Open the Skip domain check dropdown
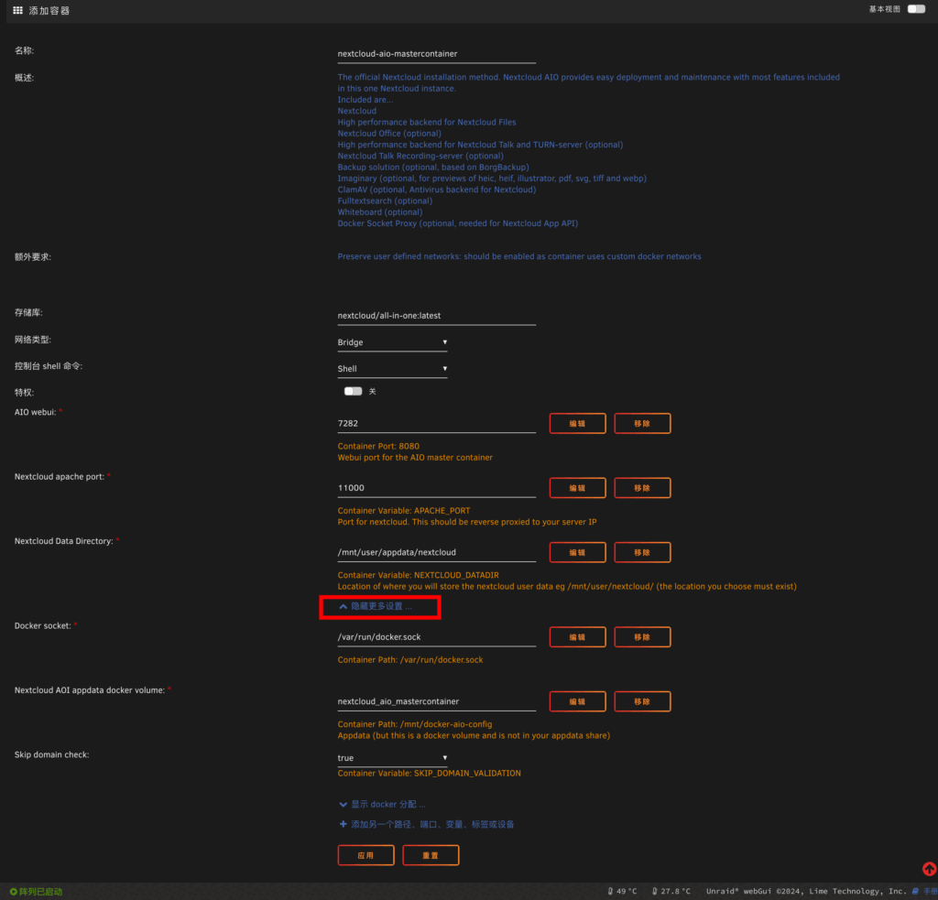 point(392,758)
